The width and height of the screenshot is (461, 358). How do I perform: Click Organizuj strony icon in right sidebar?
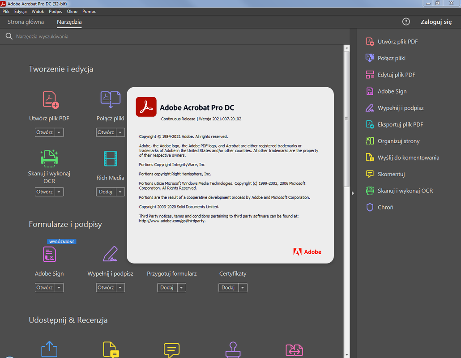tap(370, 141)
